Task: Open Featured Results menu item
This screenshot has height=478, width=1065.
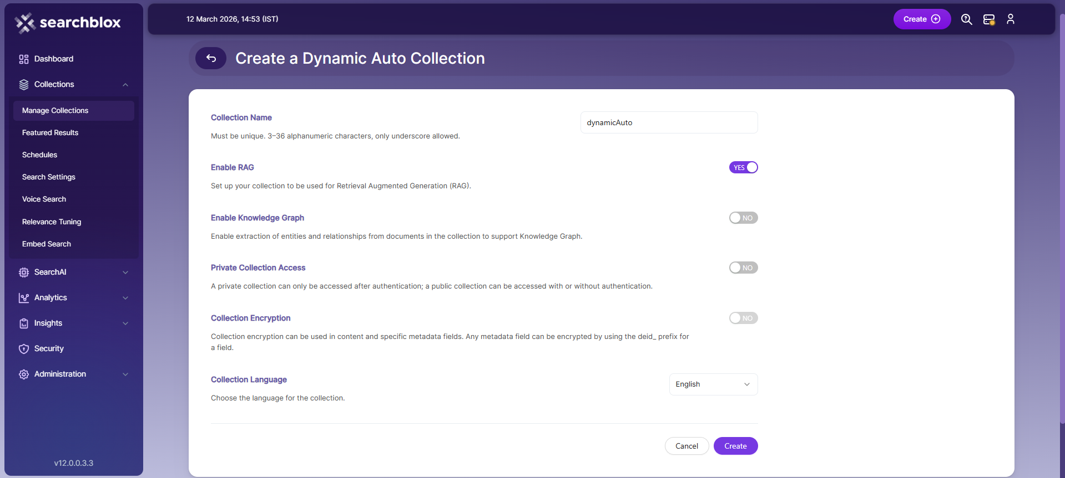Action: (x=74, y=133)
